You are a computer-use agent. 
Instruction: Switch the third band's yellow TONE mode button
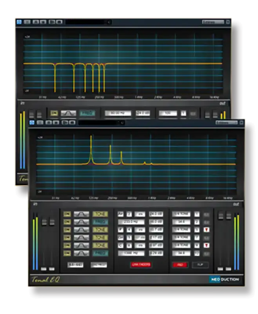pos(100,230)
